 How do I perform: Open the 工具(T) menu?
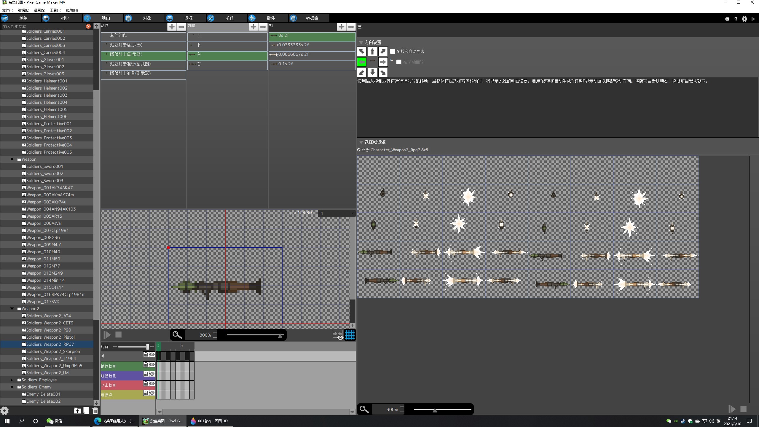coord(55,10)
